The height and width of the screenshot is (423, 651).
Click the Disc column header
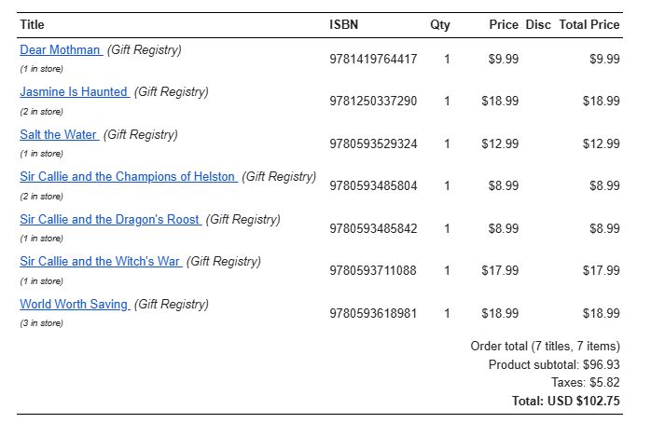[x=538, y=25]
